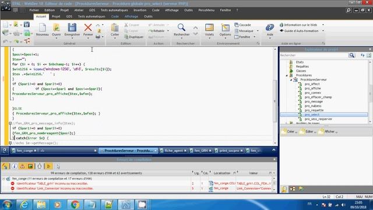Open the Tests automatiques menu

click(114, 10)
